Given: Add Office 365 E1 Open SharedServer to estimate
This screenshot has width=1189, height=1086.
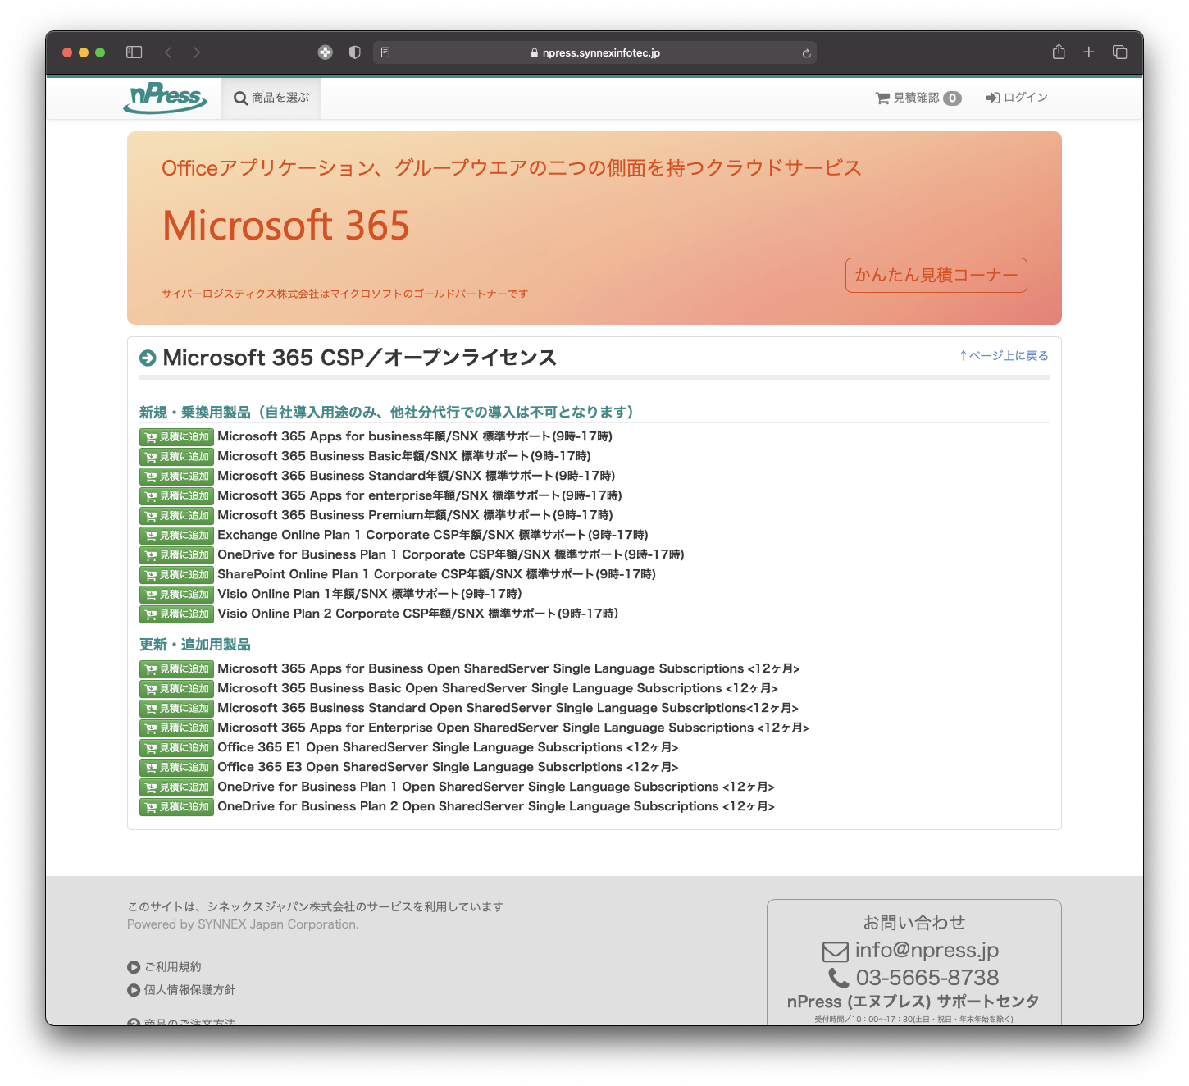Looking at the screenshot, I should click(x=176, y=748).
